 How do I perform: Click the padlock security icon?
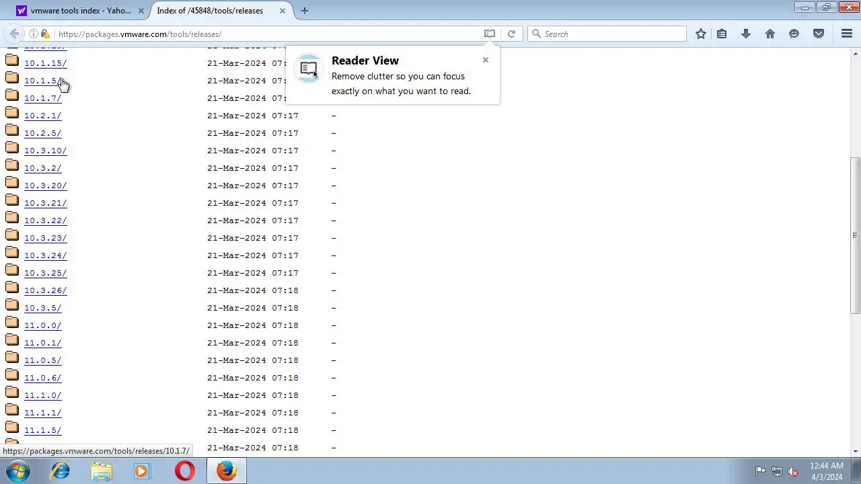pos(45,34)
